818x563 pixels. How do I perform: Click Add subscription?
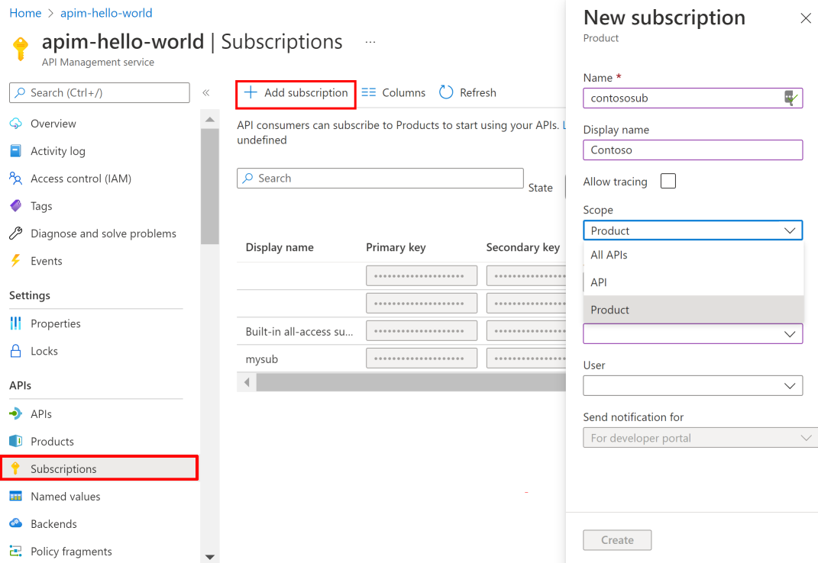point(296,92)
